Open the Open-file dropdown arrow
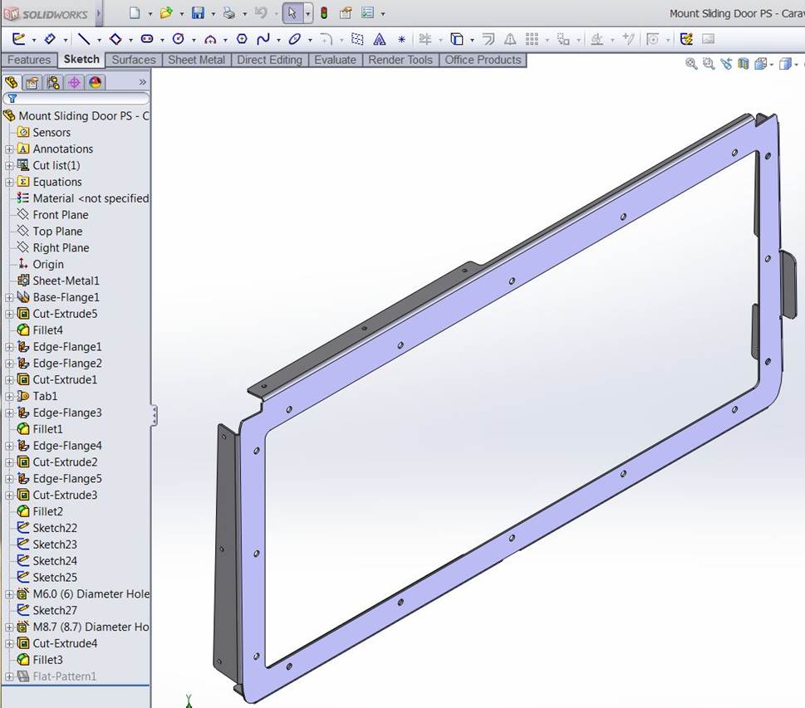This screenshot has width=805, height=708. [180, 13]
